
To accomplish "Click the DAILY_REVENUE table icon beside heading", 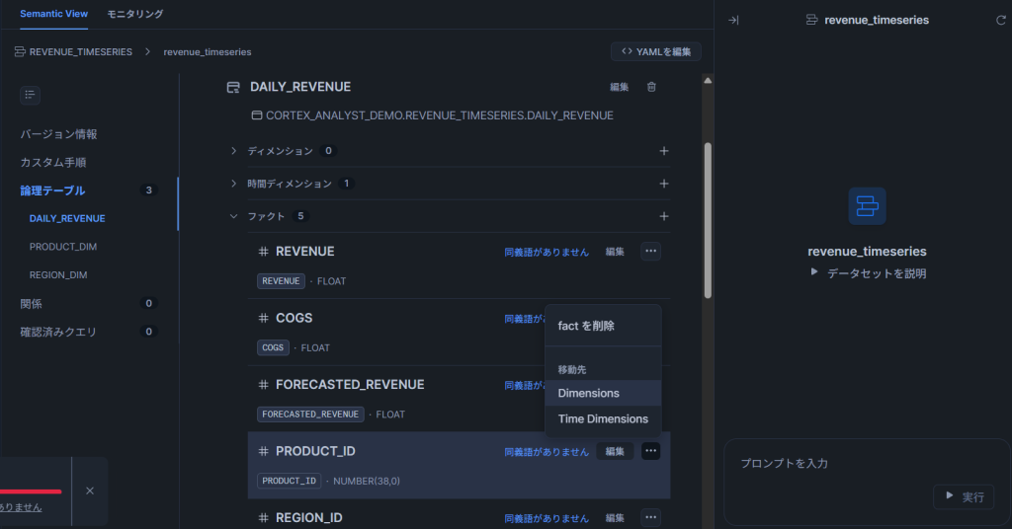I will click(233, 87).
